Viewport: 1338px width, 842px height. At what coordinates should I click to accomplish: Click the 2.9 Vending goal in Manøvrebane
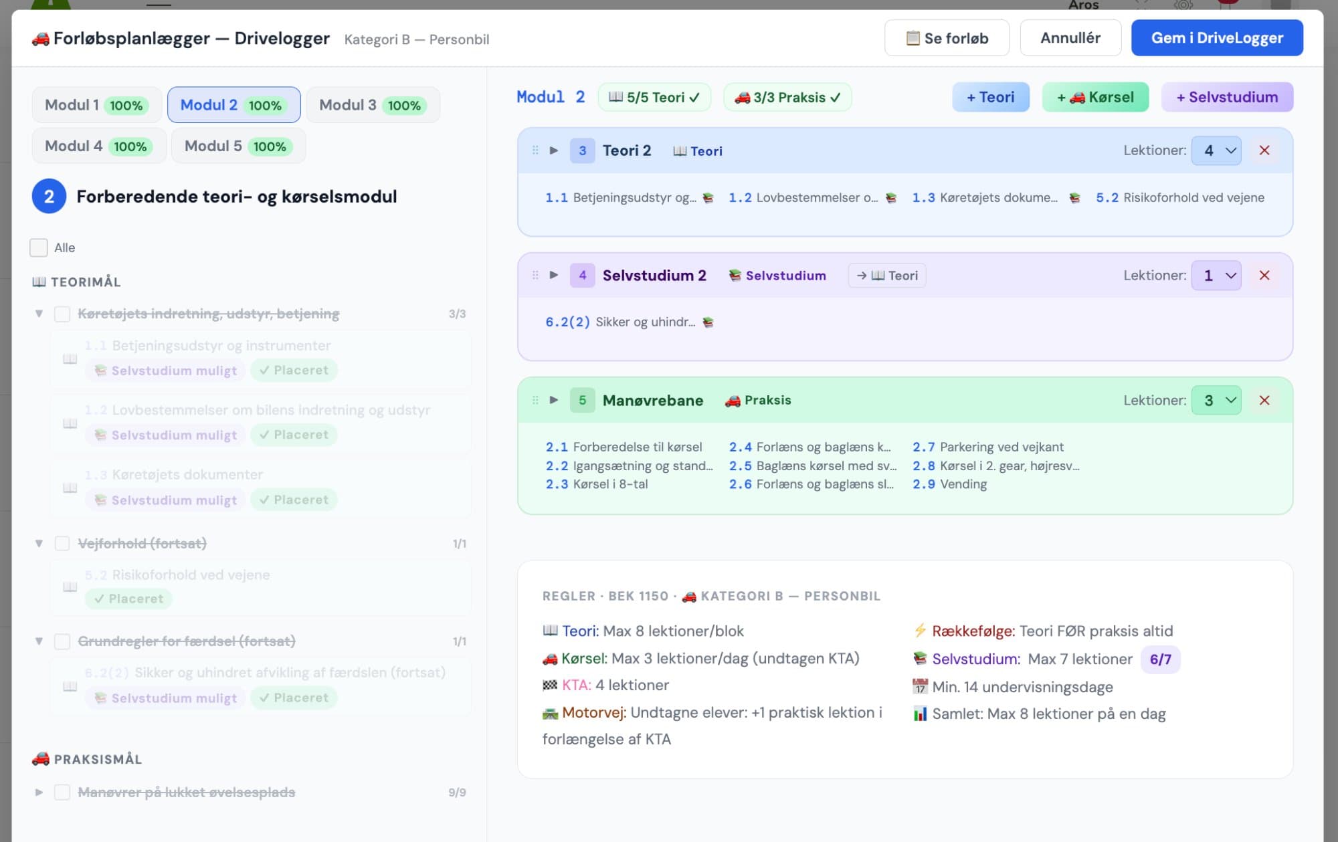(949, 484)
